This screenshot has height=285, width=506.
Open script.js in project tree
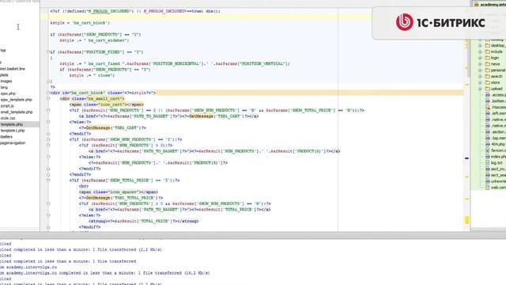coord(7,105)
